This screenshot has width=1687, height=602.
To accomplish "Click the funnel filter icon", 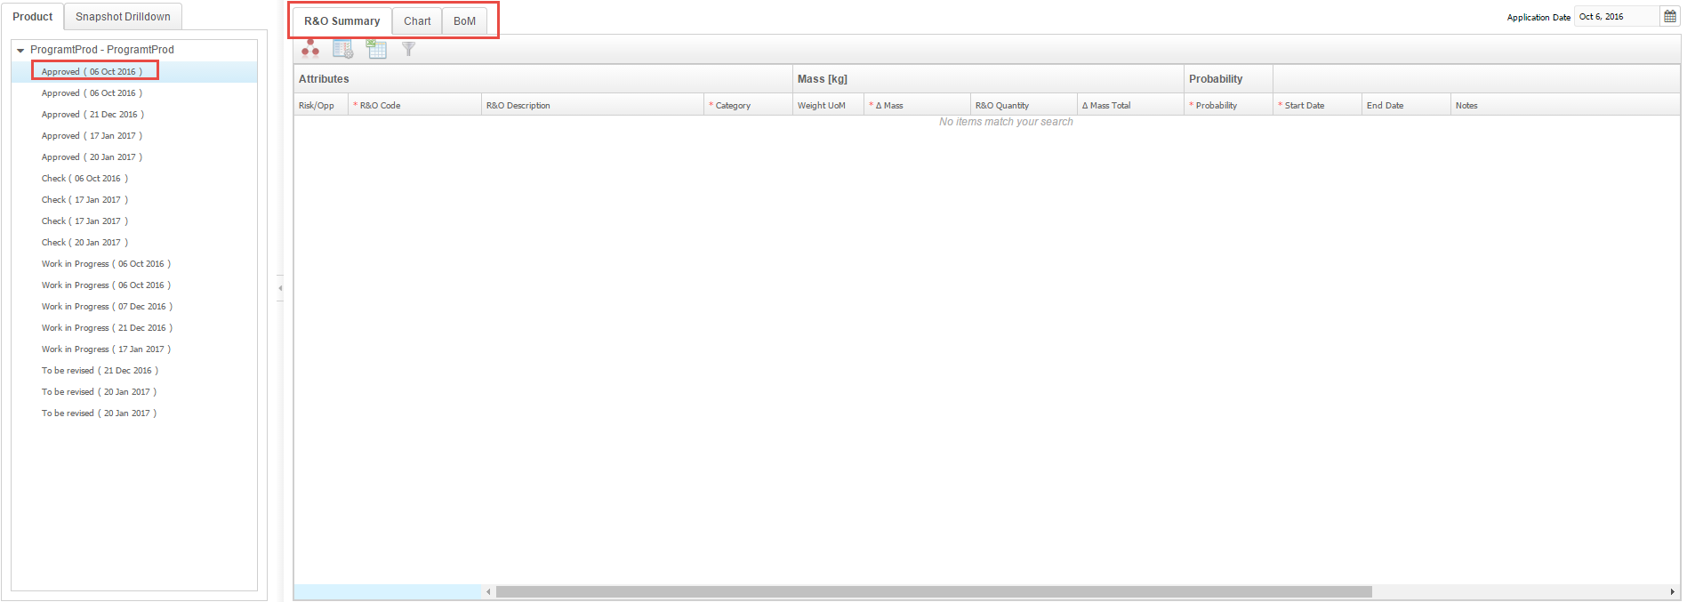I will point(408,50).
